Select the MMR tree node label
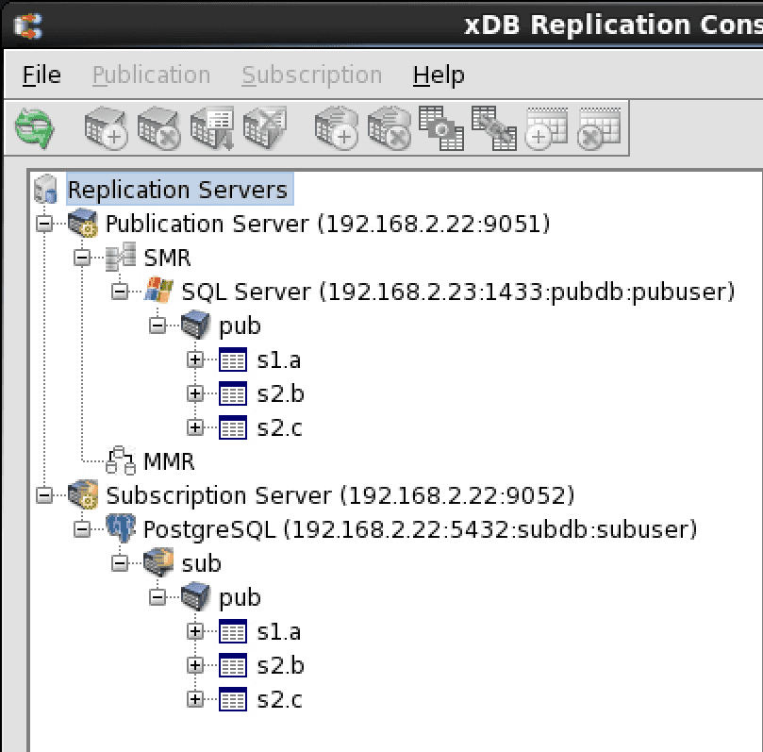 tap(169, 461)
